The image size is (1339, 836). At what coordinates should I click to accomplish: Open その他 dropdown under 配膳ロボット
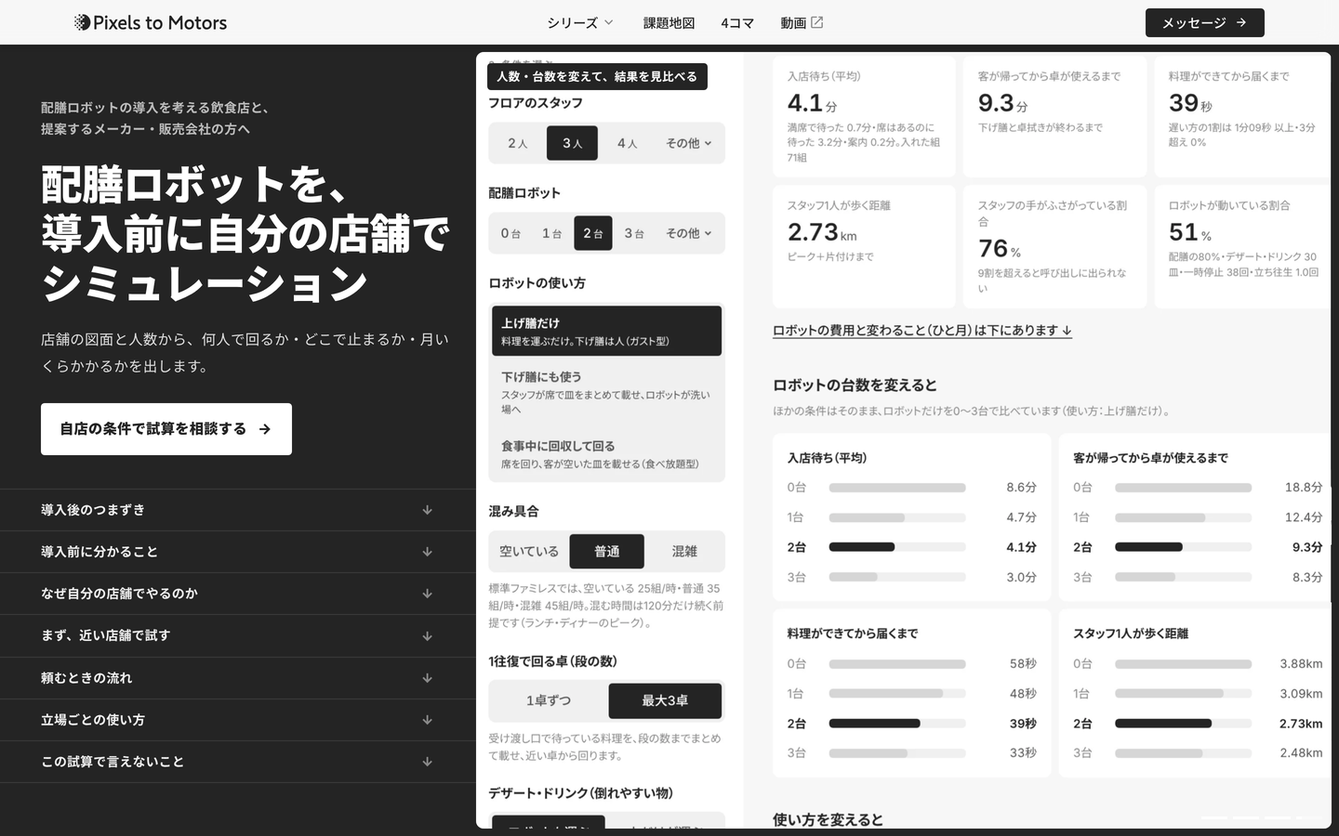[688, 233]
